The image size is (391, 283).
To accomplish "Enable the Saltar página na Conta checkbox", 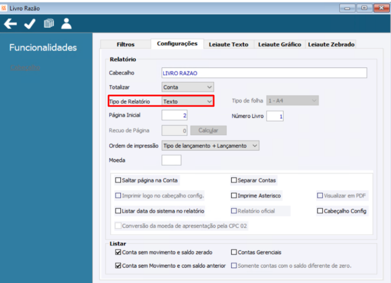I will (118, 180).
